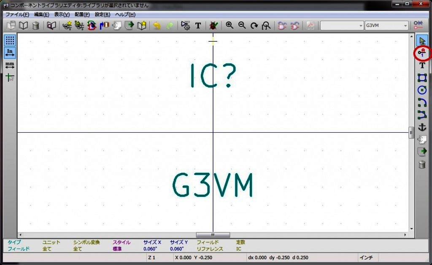Click delete component trash icon in top toolbar
The width and height of the screenshot is (432, 265).
coord(35,25)
